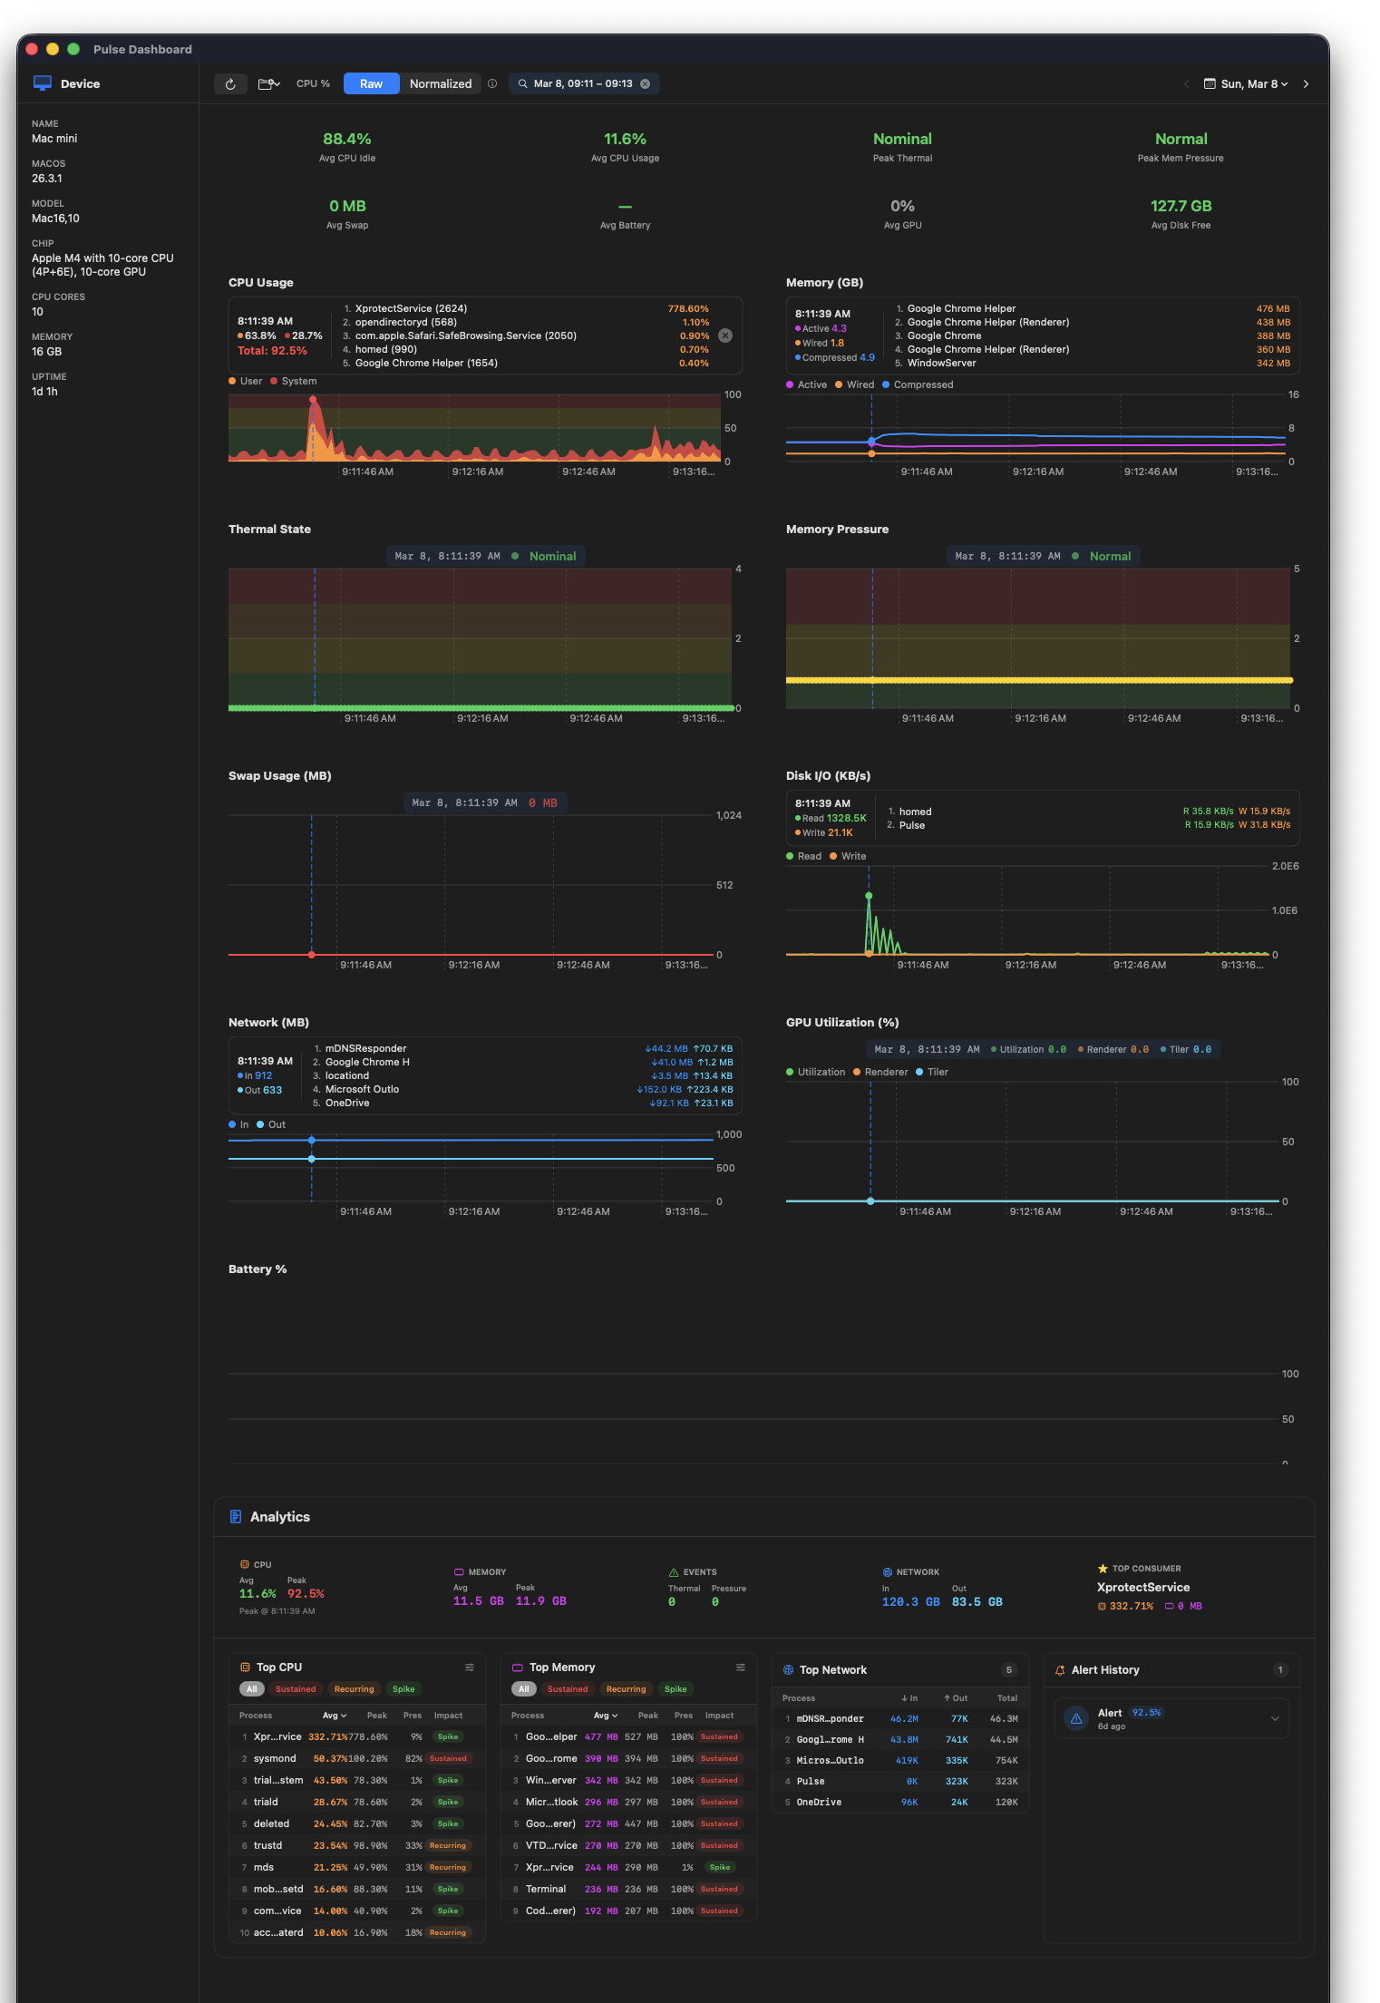Toggle the Tiler series in GPU legend
1380x2003 pixels.
932,1072
